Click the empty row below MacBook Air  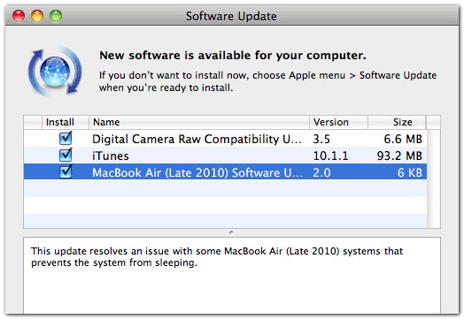[x=225, y=188]
